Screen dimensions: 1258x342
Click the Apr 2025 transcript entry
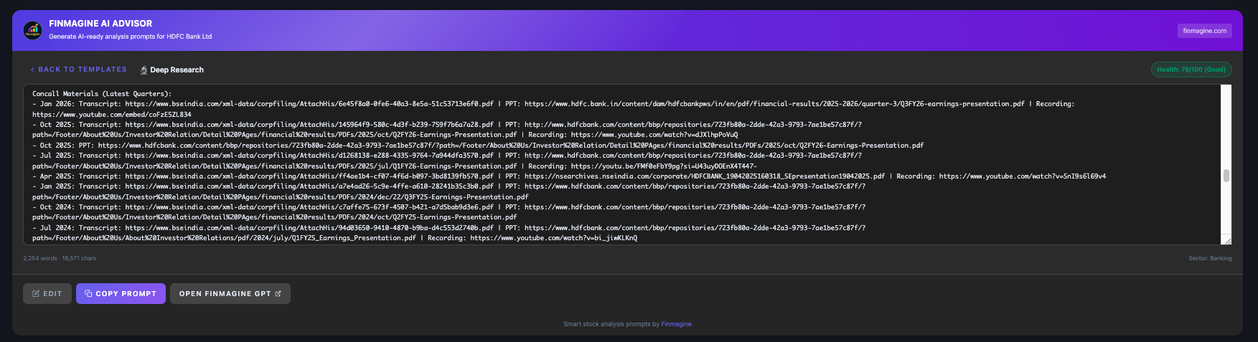pyautogui.click(x=569, y=176)
